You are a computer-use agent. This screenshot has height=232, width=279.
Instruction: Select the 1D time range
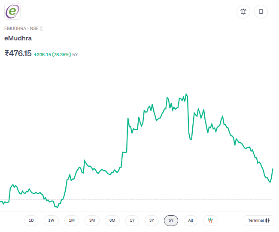pos(31,220)
